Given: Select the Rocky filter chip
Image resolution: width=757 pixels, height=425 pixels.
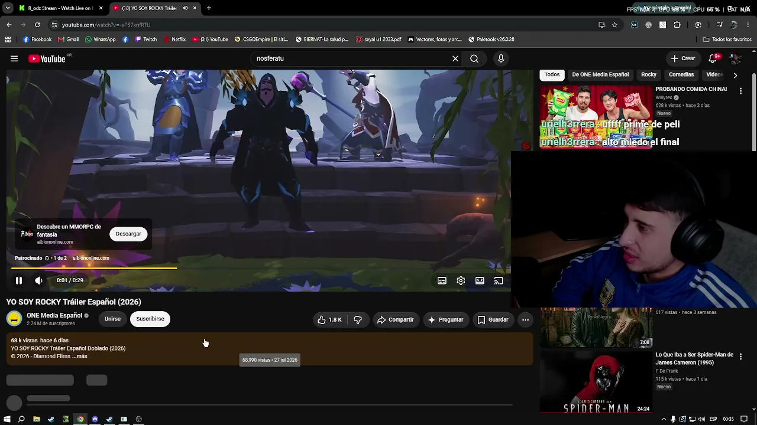Looking at the screenshot, I should 649,74.
